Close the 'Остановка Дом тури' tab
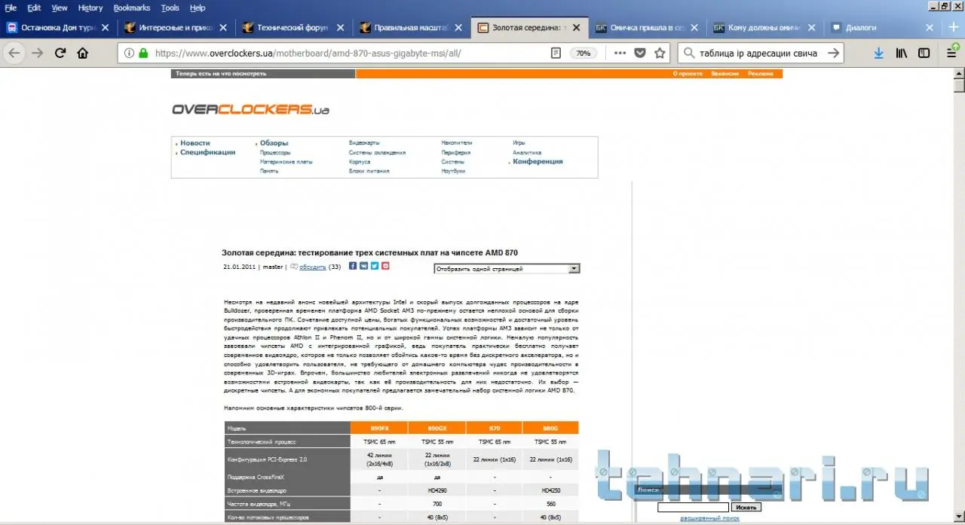The height and width of the screenshot is (525, 965). coord(105,27)
